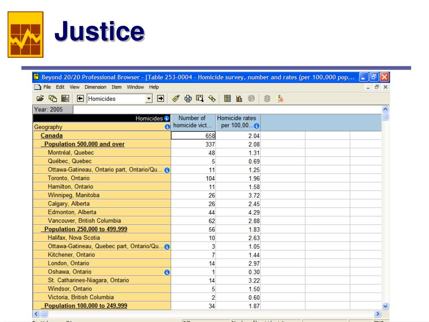The width and height of the screenshot is (429, 322).
Task: Select the Number of homicide victims column header
Action: [193, 122]
